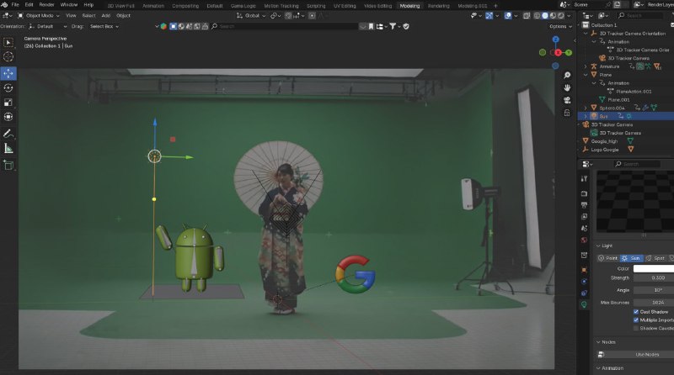Image resolution: width=674 pixels, height=375 pixels.
Task: Open the Output properties tab
Action: click(584, 205)
